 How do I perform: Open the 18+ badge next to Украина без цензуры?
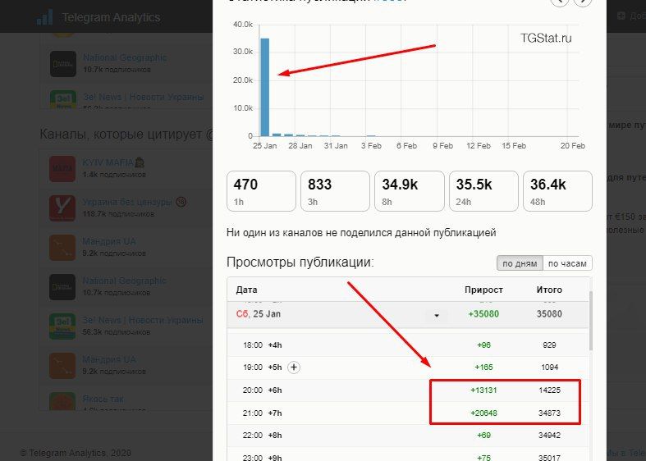181,202
